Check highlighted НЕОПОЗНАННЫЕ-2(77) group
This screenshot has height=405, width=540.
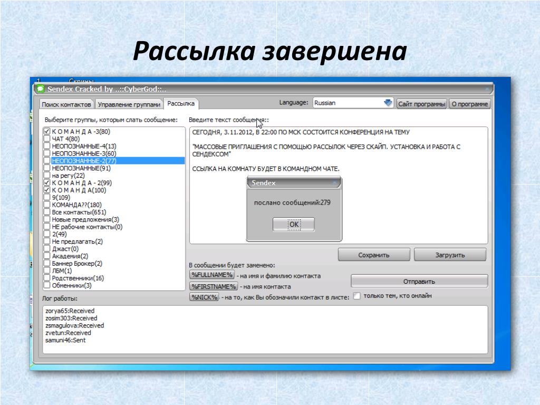(47, 160)
